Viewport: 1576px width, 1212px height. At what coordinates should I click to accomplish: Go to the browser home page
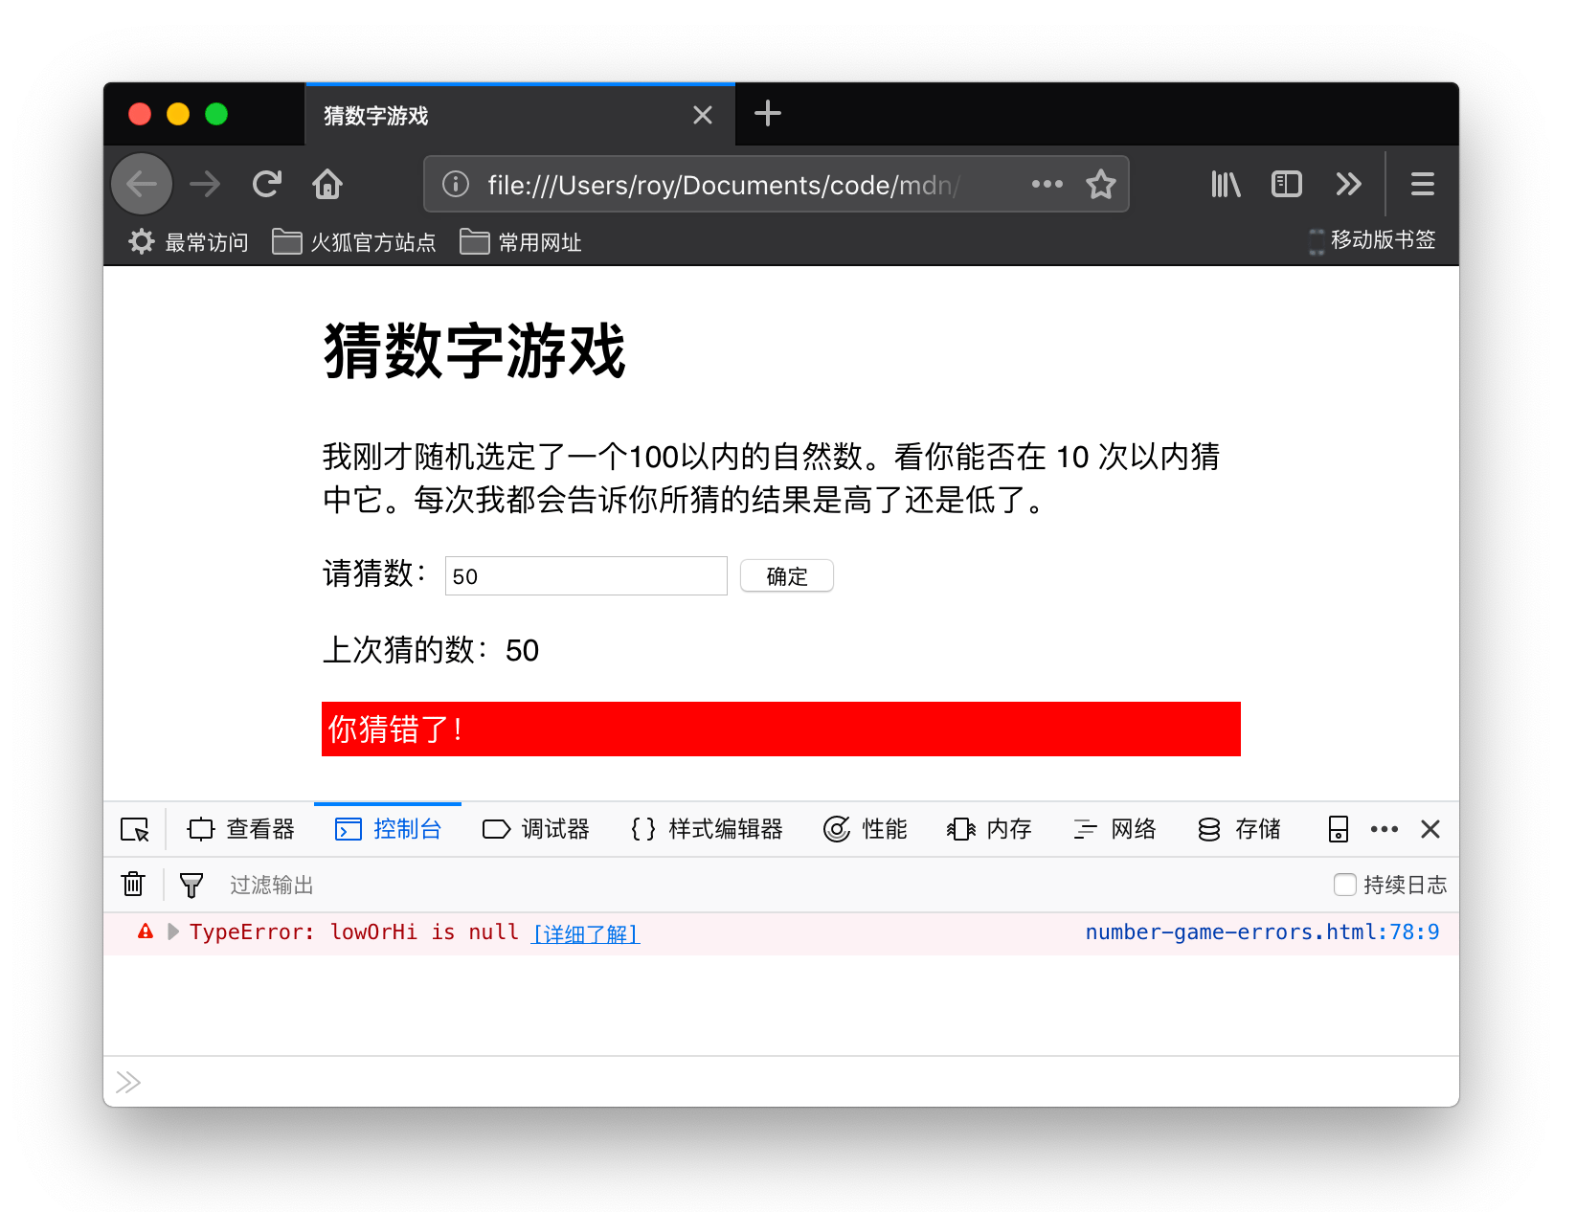[327, 184]
